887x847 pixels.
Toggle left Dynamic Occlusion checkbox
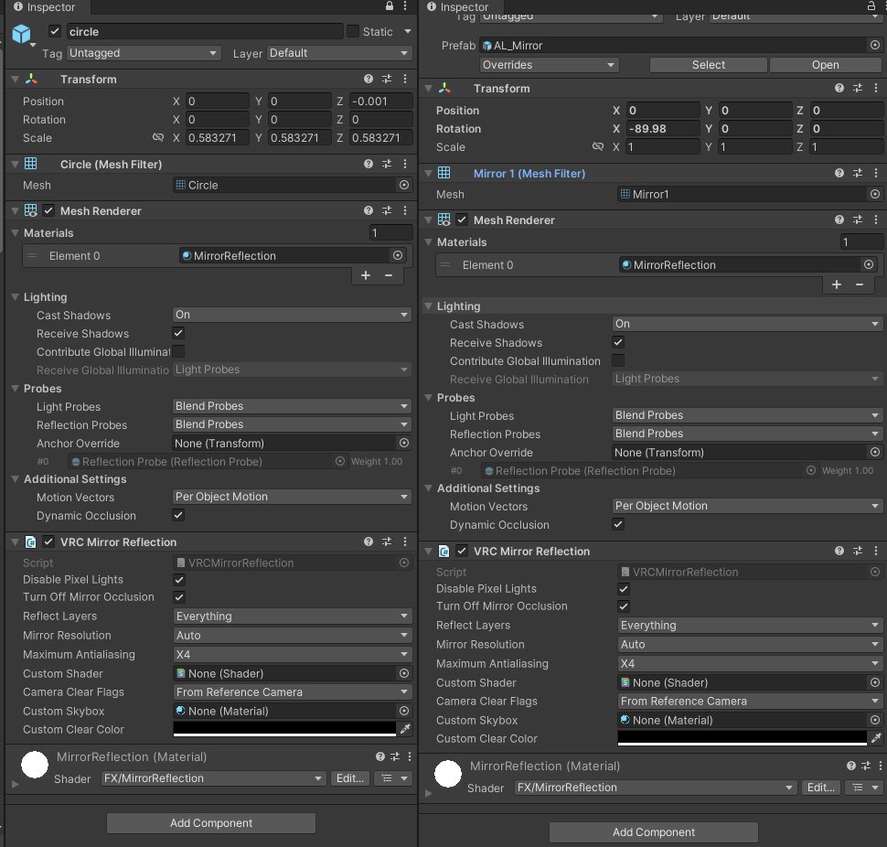click(178, 515)
